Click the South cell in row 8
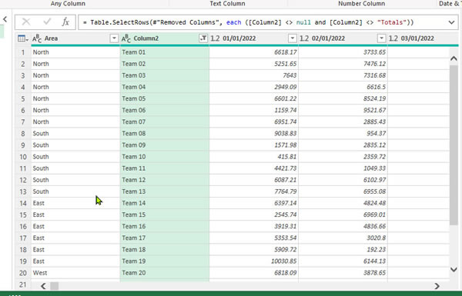The height and width of the screenshot is (296, 462). (75, 133)
